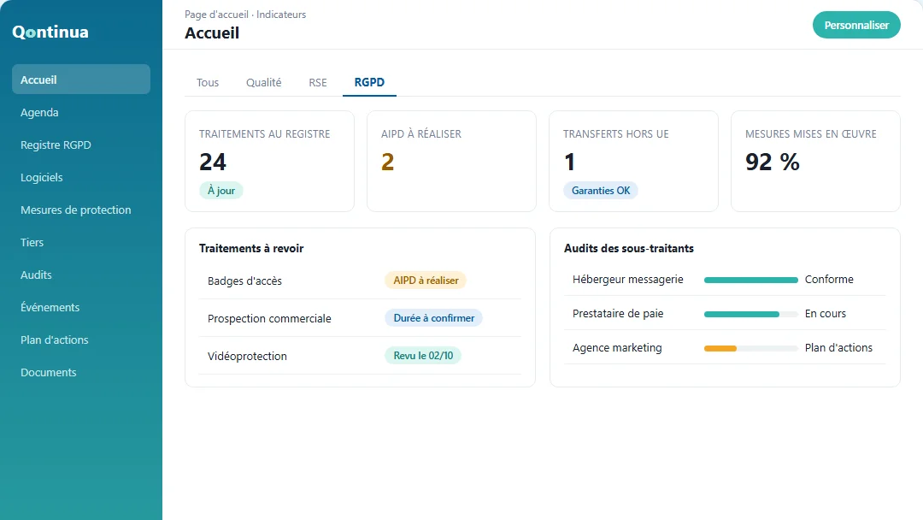The height and width of the screenshot is (520, 923).
Task: Open the AIPD à réaliser card
Action: (x=451, y=161)
